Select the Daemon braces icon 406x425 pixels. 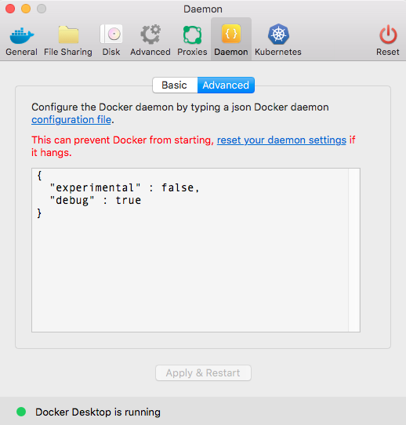[231, 34]
